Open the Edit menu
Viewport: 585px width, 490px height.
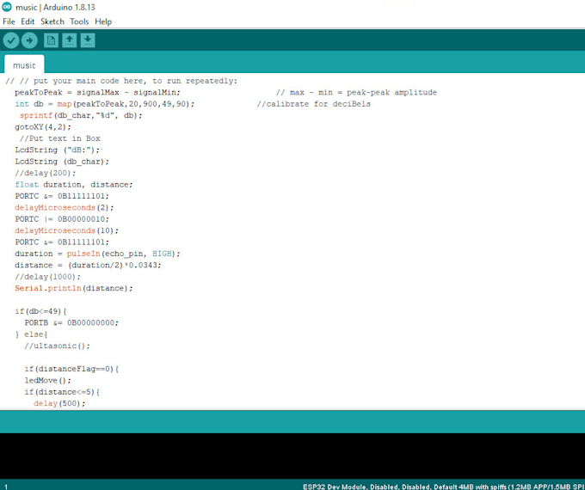[28, 21]
